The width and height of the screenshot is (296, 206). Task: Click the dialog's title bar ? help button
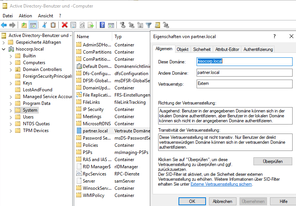275,36
